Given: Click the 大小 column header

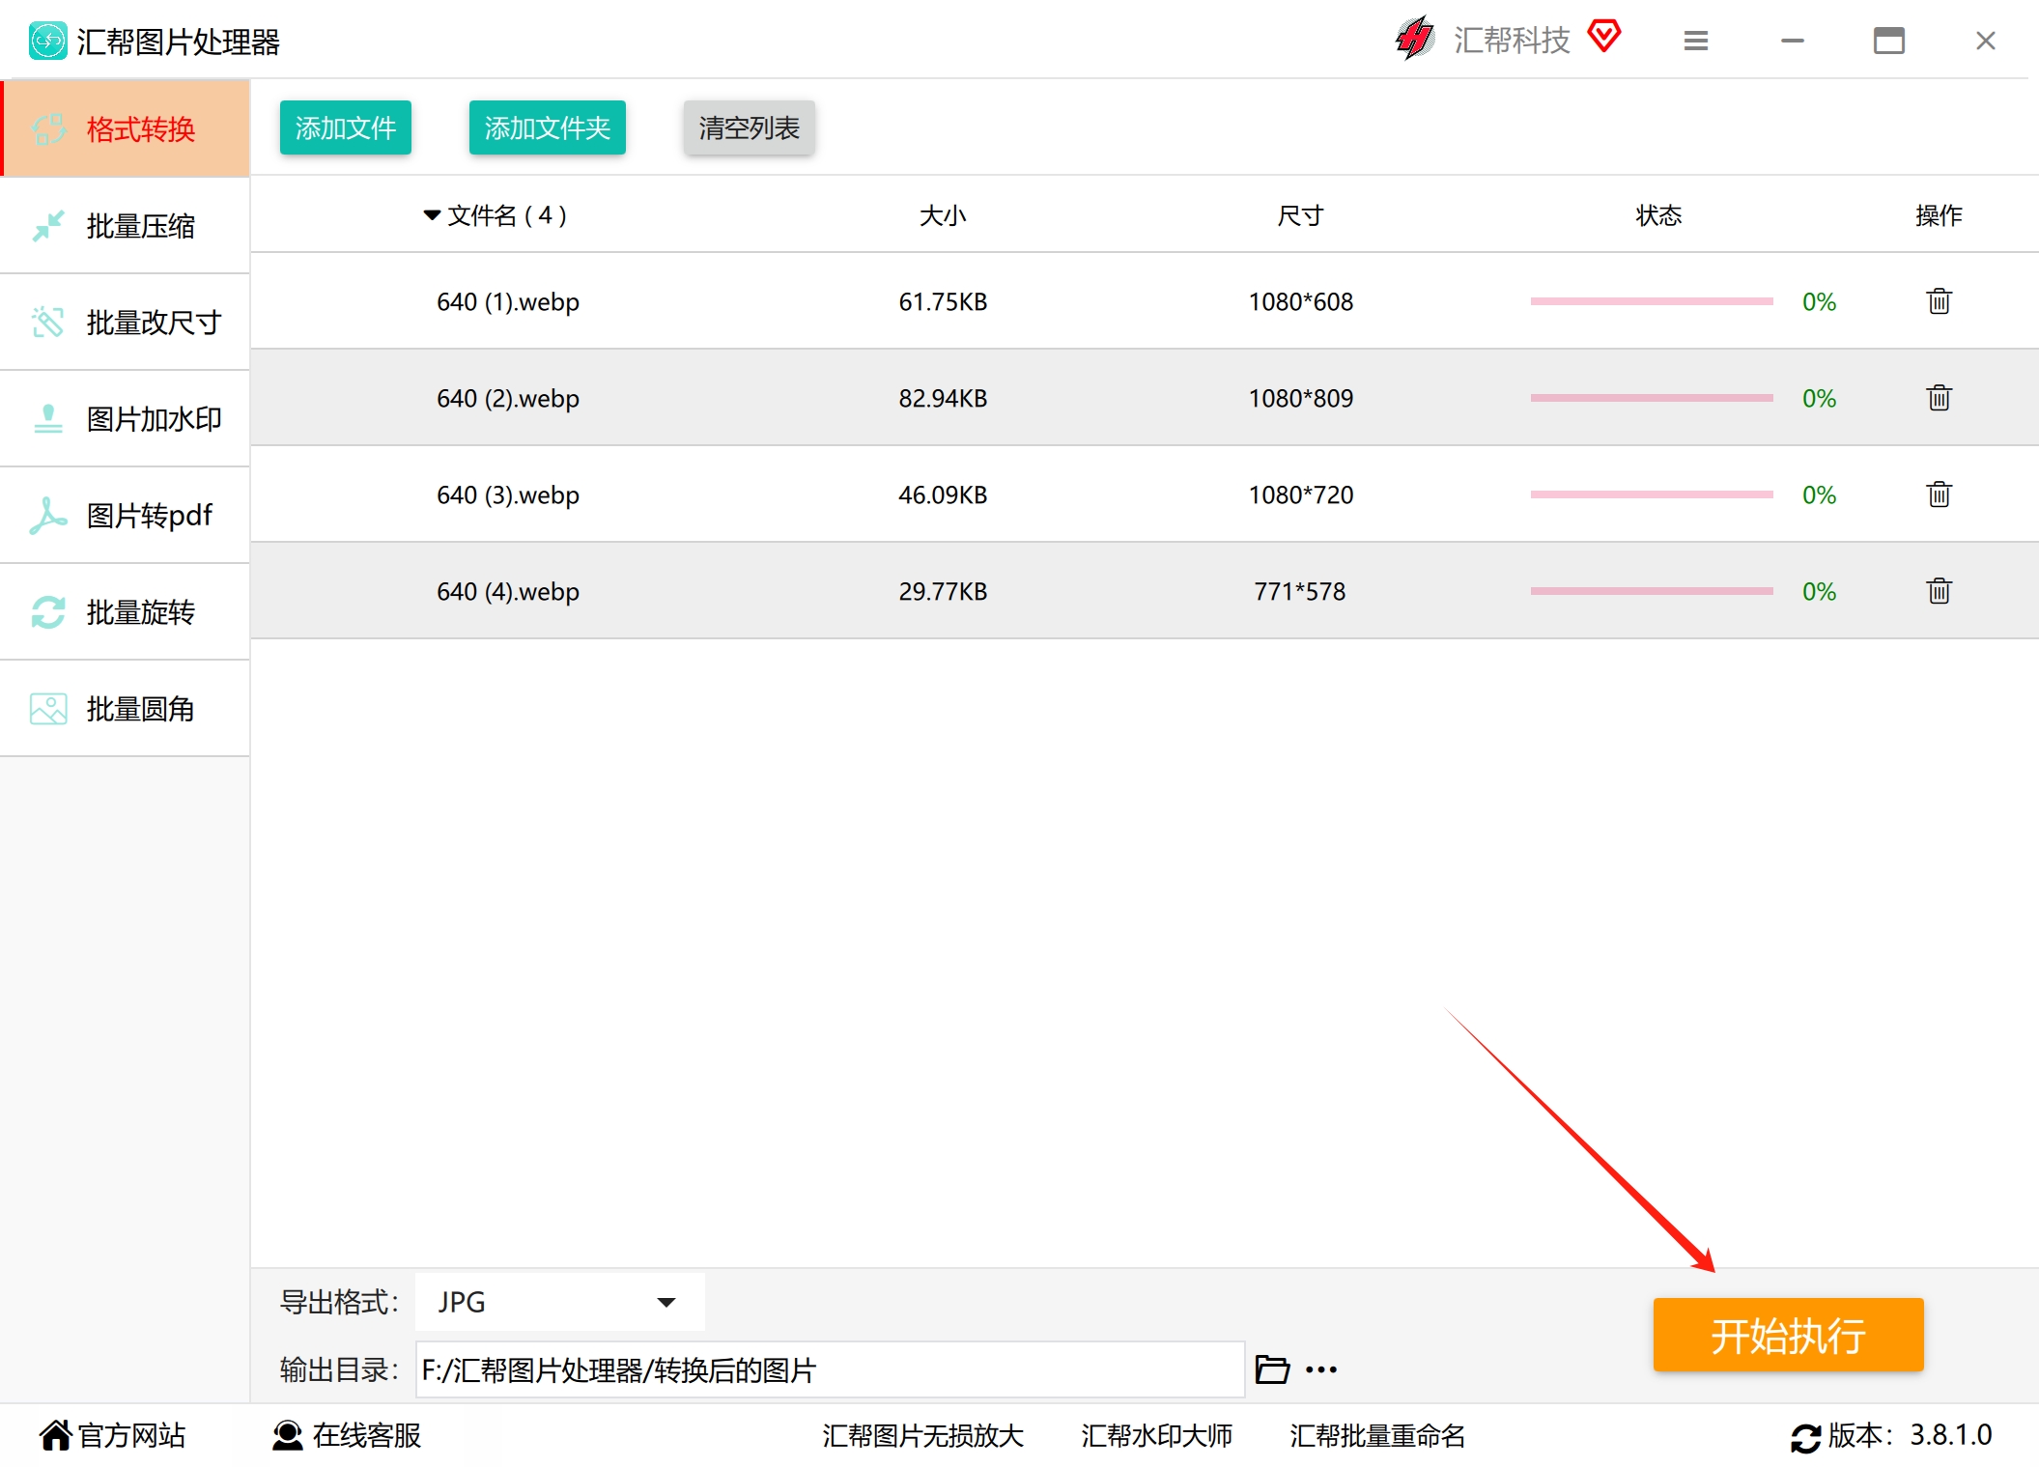Looking at the screenshot, I should point(943,215).
